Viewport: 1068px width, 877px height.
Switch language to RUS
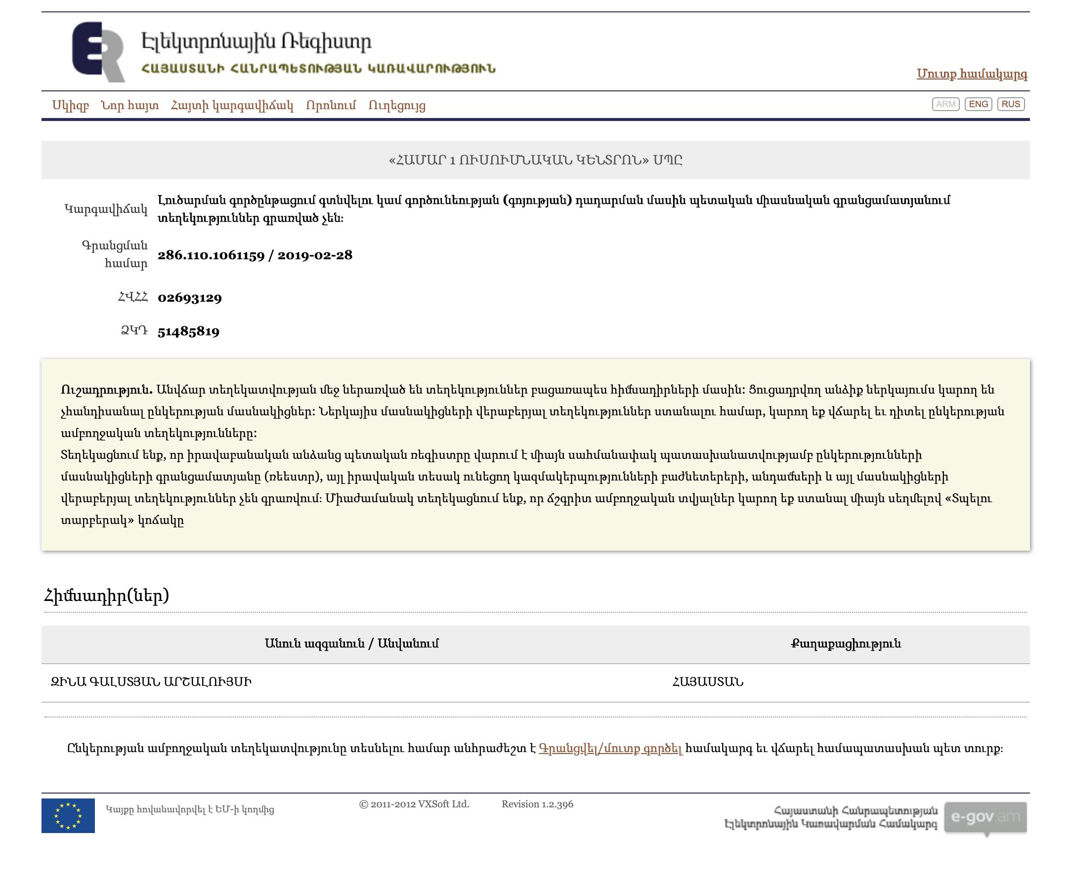(x=1011, y=104)
